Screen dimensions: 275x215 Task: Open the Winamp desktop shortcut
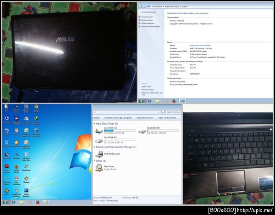click(x=26, y=180)
